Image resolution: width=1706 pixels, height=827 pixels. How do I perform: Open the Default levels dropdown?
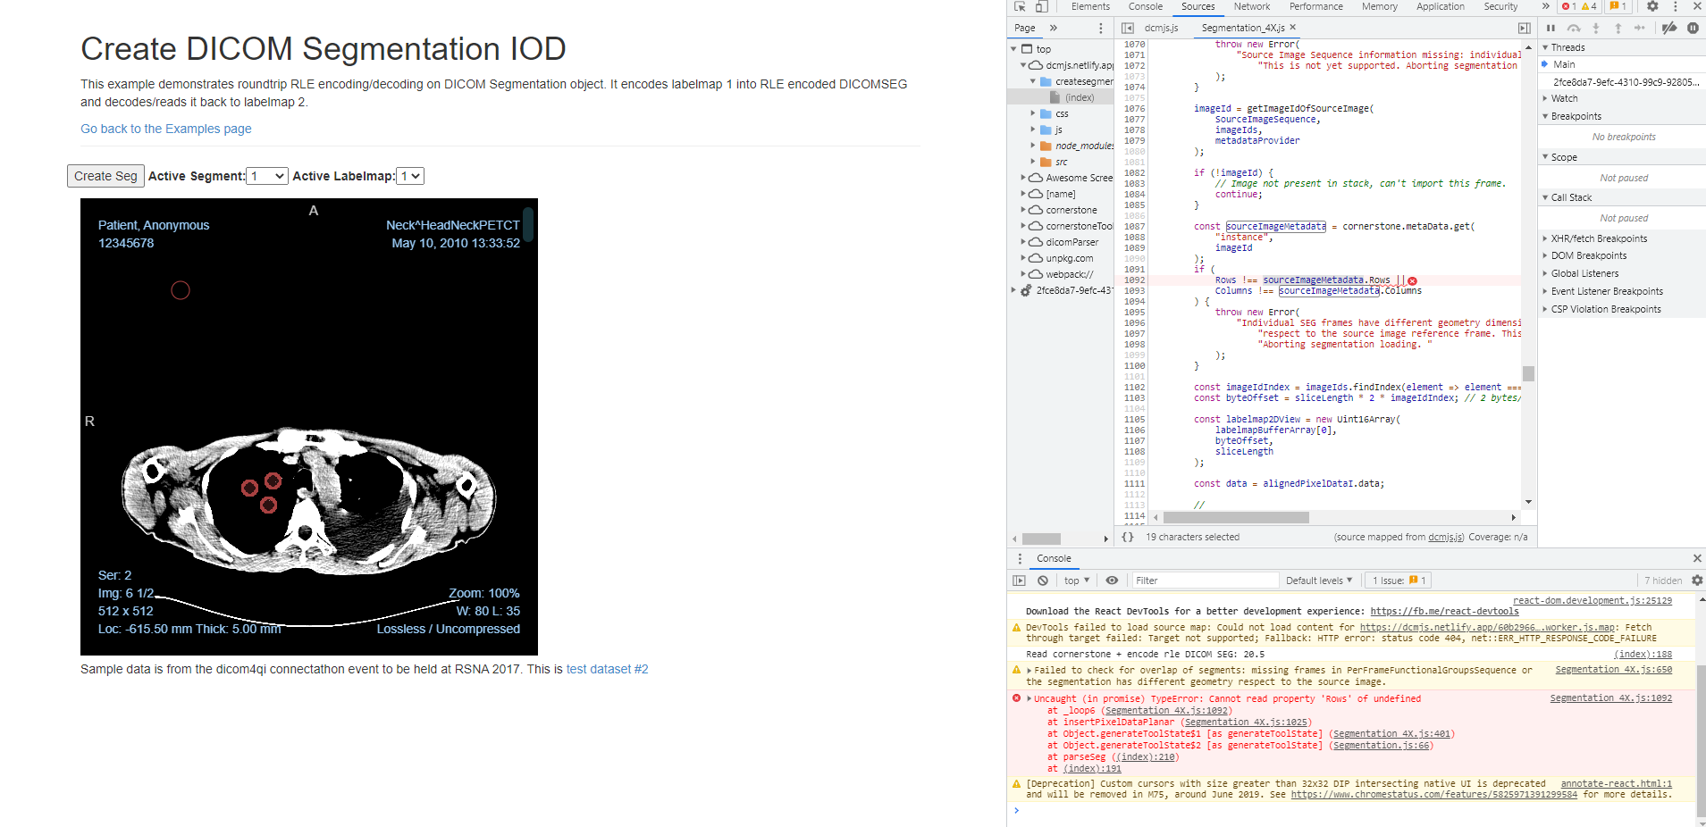tap(1319, 581)
